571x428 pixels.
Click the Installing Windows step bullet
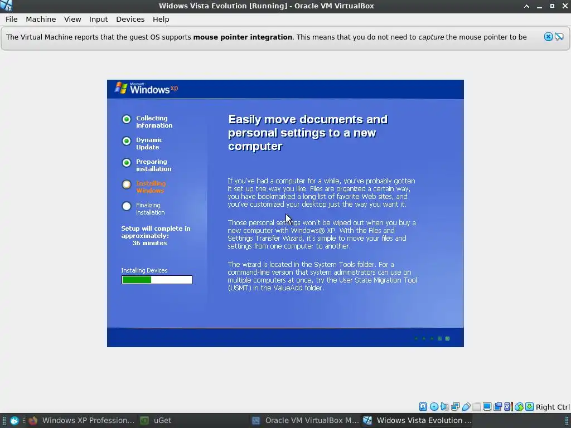pyautogui.click(x=127, y=184)
